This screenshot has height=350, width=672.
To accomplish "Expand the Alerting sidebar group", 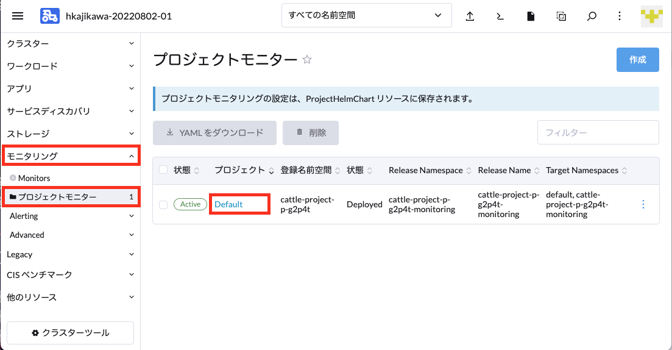I will pos(71,216).
